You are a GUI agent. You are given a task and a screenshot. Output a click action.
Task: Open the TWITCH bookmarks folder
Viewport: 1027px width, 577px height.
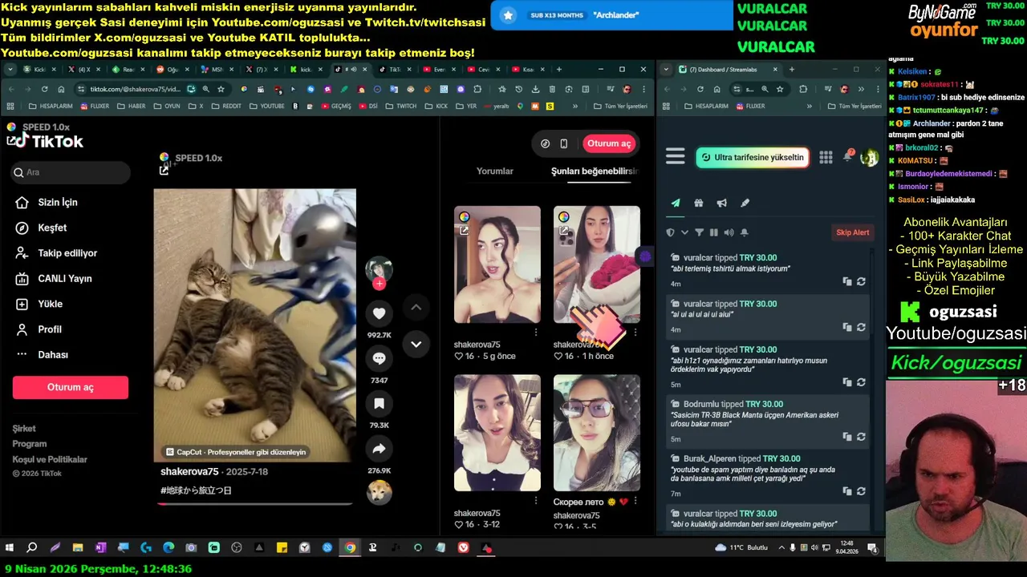pyautogui.click(x=400, y=106)
